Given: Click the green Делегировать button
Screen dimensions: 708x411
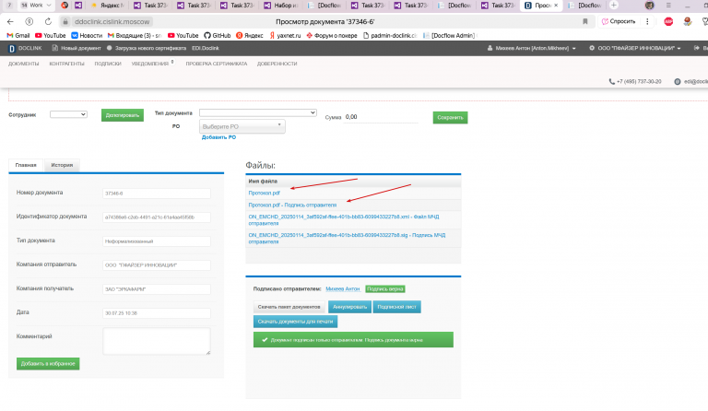Looking at the screenshot, I should (x=123, y=115).
